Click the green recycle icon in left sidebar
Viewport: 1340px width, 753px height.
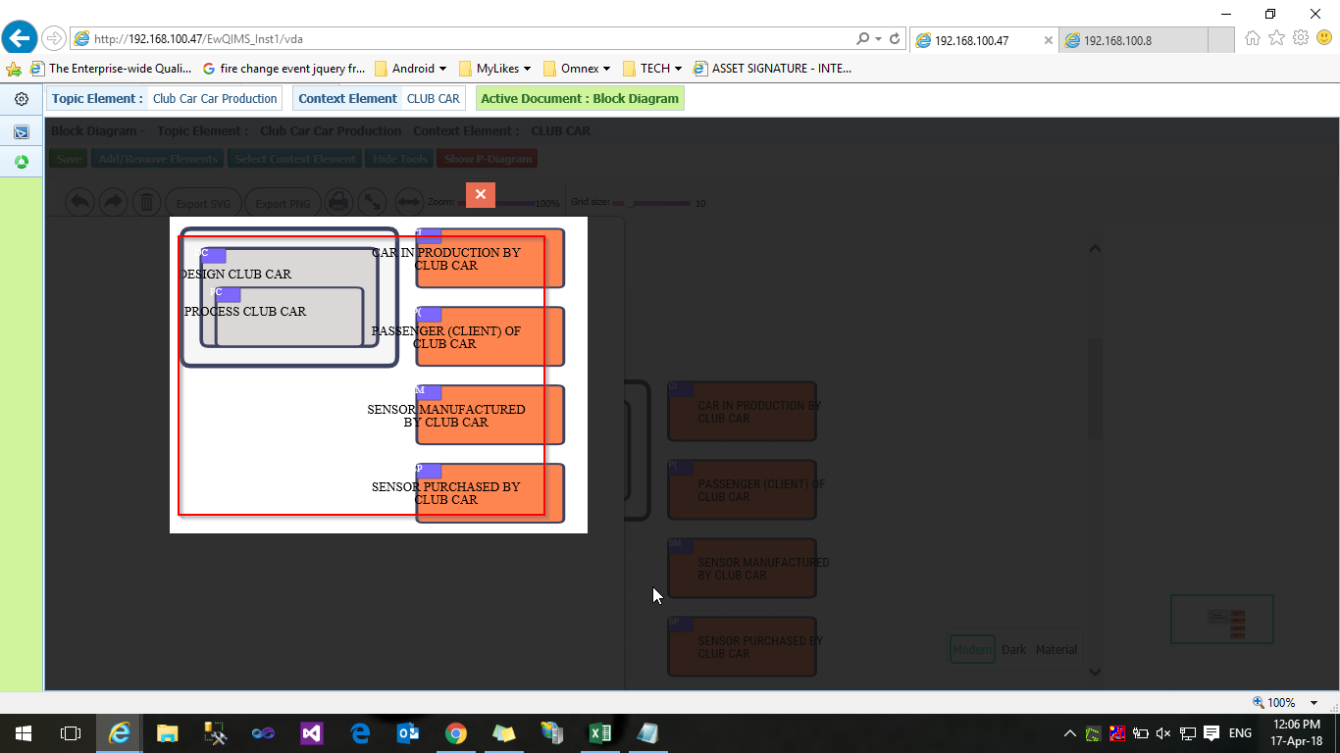coord(22,162)
